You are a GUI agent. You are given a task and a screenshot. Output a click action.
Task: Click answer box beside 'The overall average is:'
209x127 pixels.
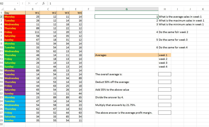pyautogui.click(x=165, y=74)
